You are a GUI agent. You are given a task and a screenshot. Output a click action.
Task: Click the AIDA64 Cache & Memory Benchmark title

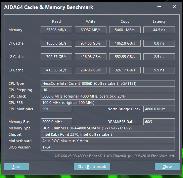point(49,7)
